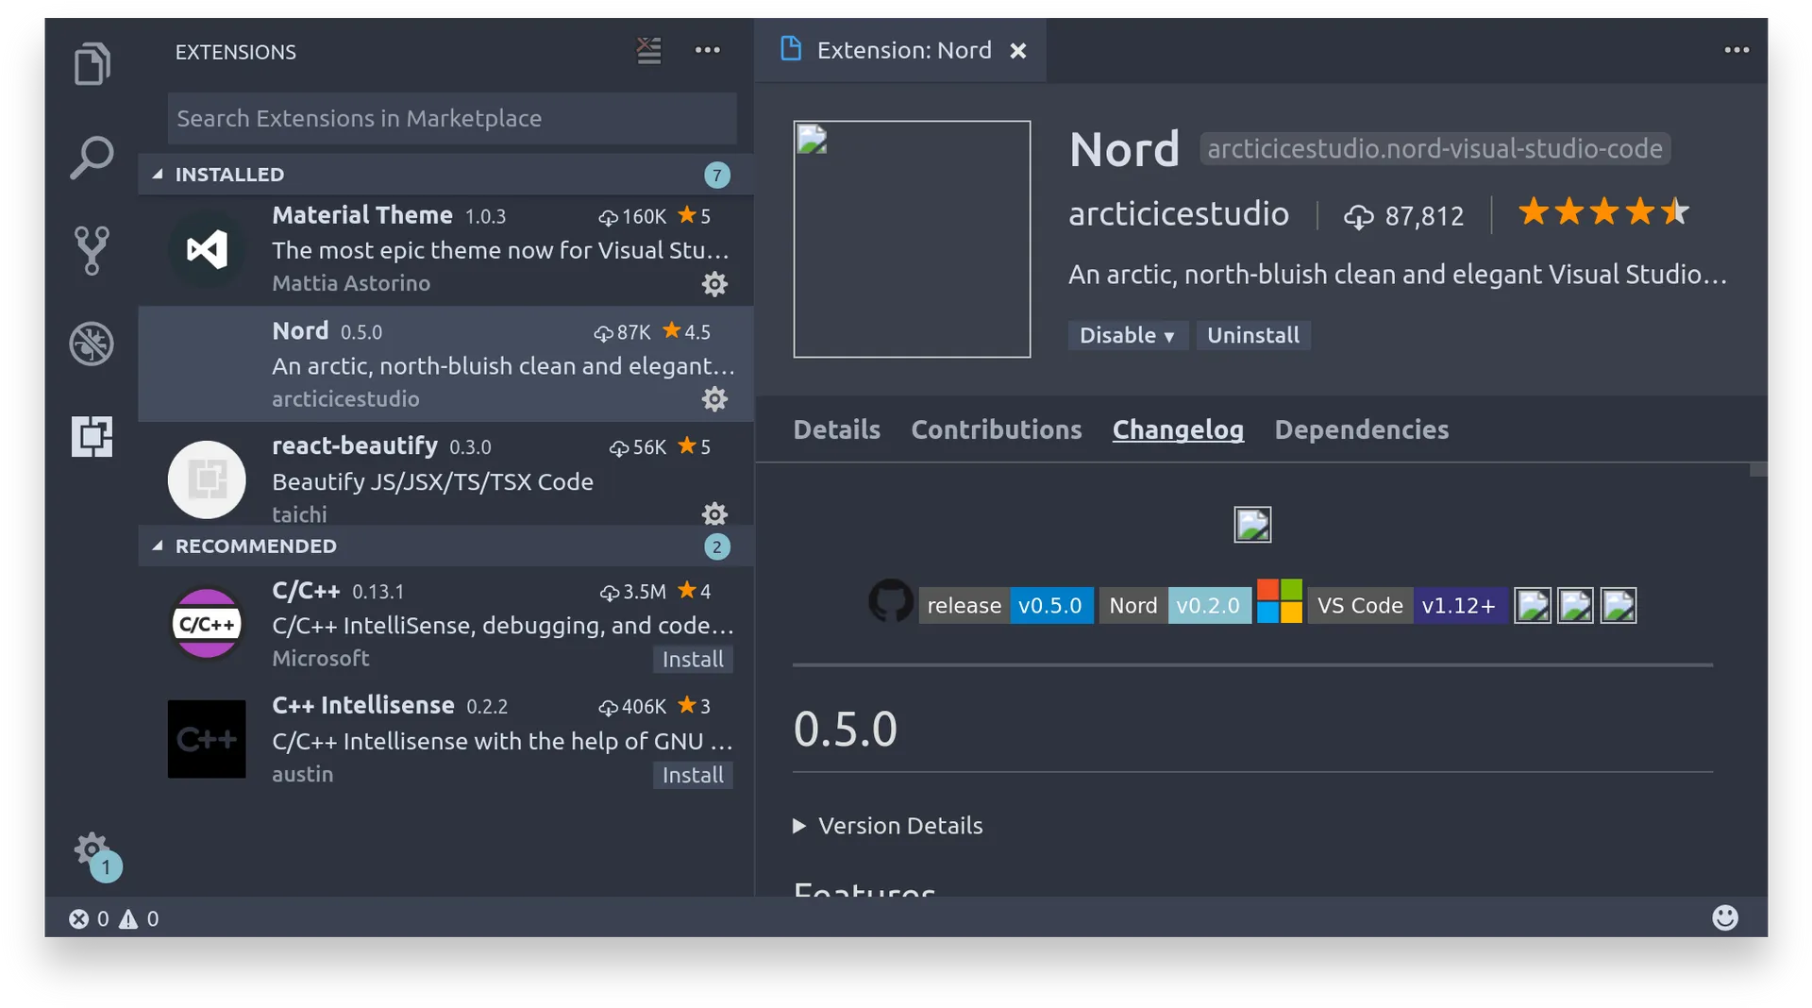Image resolution: width=1812 pixels, height=1008 pixels.
Task: Select Nord in installed list
Action: click(x=445, y=364)
